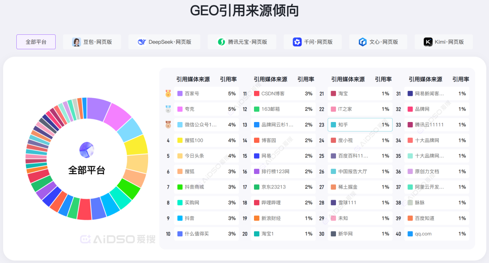This screenshot has height=263, width=489.
Task: Select the 知乎 row in the table
Action: pyautogui.click(x=360, y=125)
